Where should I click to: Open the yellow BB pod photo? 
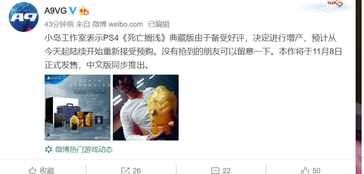tap(146, 108)
